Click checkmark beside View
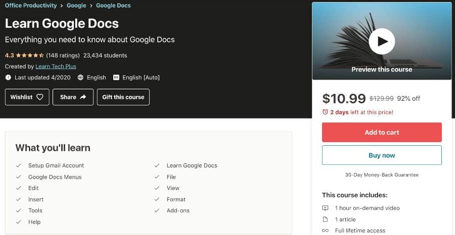Screen dimensions: 455x235 coord(157,188)
